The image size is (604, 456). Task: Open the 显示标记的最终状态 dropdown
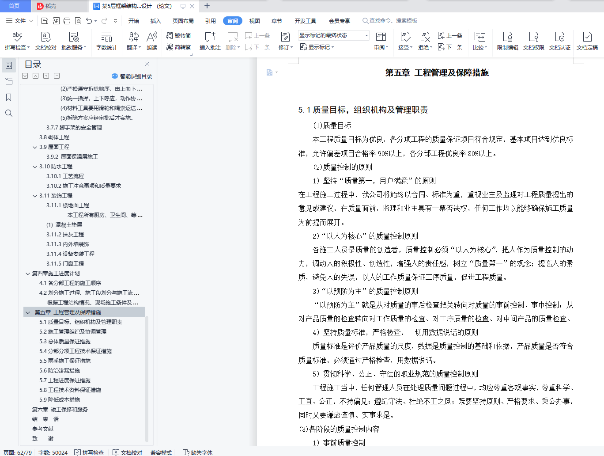coord(333,35)
